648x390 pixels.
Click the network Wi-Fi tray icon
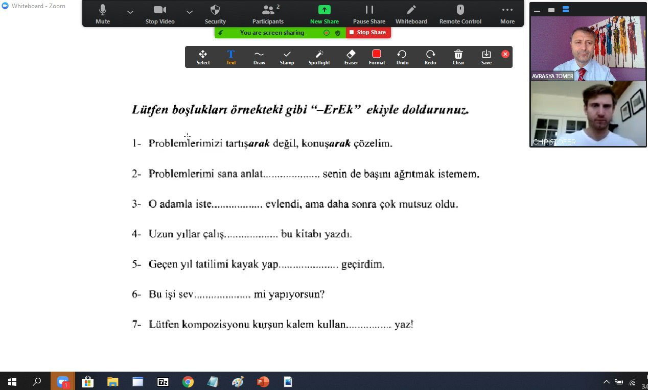coord(632,382)
